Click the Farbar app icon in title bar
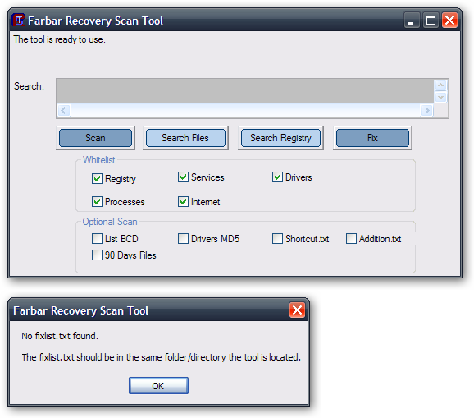Screen dimensions: 474x418 18,21
